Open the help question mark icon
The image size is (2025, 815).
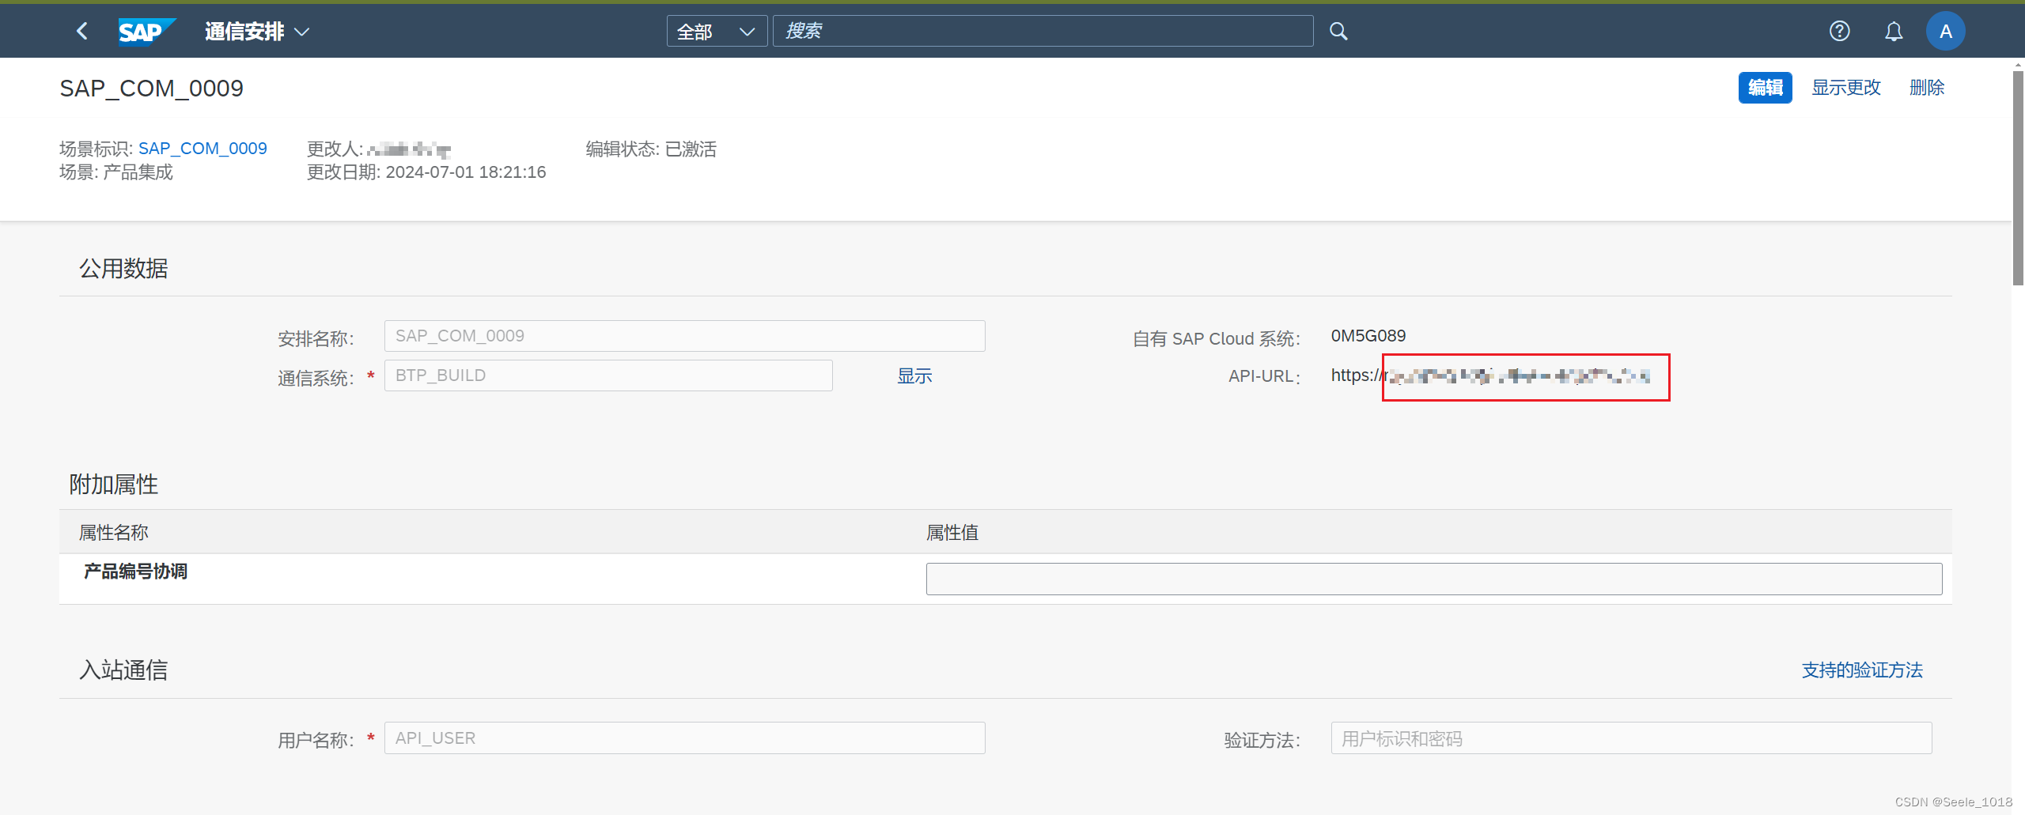pos(1839,32)
